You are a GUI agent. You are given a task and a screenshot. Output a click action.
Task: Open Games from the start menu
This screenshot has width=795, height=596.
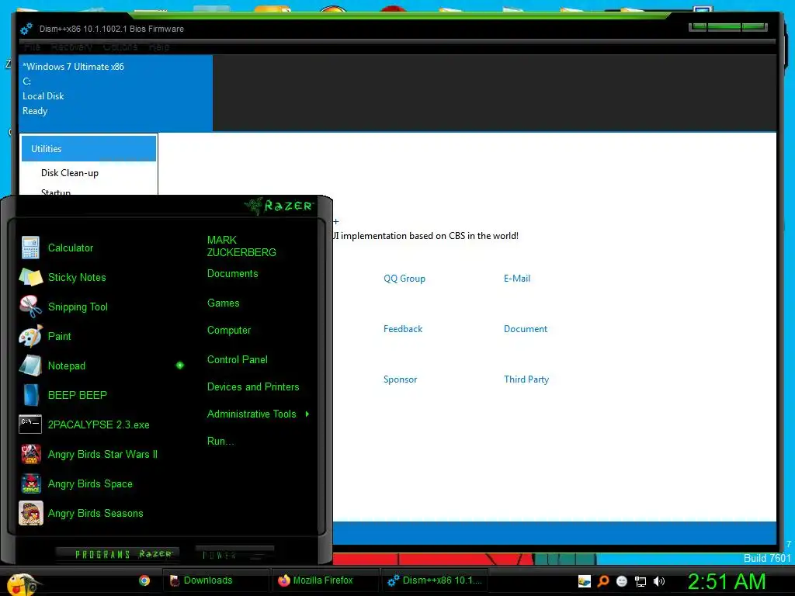click(x=223, y=303)
